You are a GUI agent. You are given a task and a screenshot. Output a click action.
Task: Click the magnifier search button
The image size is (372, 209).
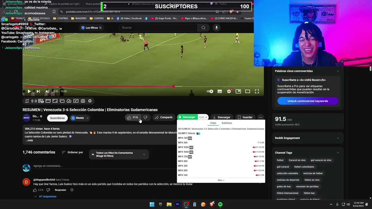point(203,28)
